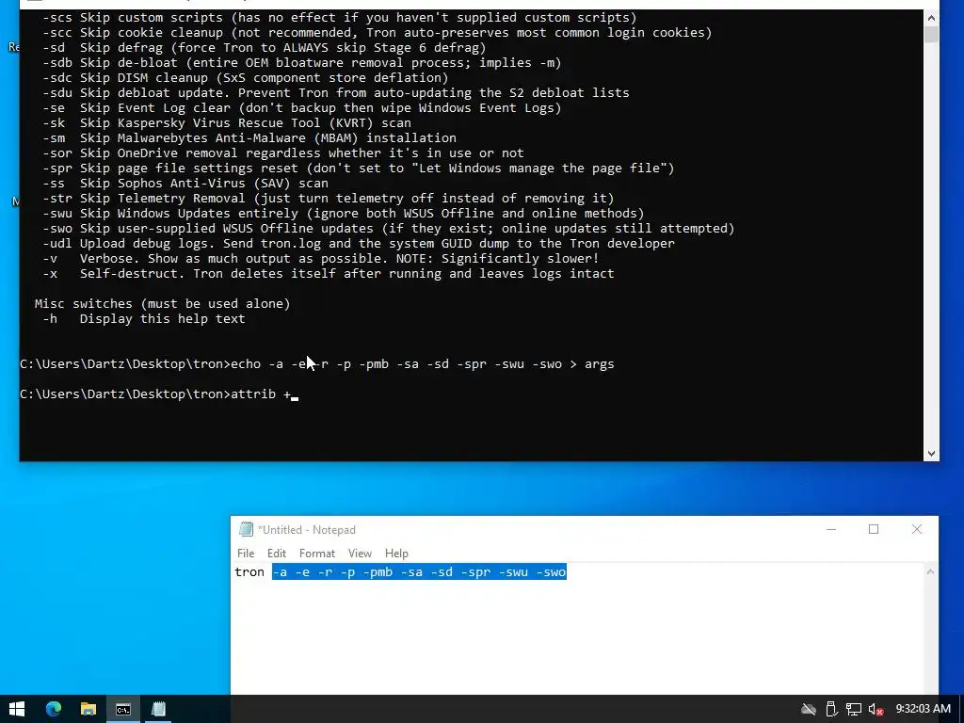The width and height of the screenshot is (964, 723).
Task: Click the '*Untitled - Notepad' title text
Action: 307,529
